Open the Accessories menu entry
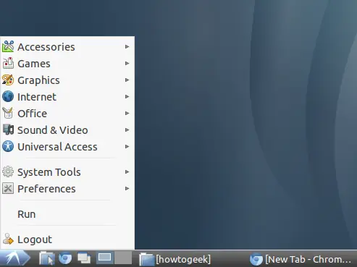Image resolution: width=357 pixels, height=267 pixels. coord(67,46)
